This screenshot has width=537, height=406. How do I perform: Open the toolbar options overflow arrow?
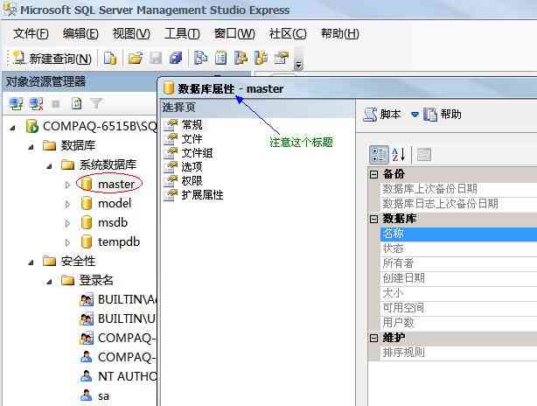298,65
